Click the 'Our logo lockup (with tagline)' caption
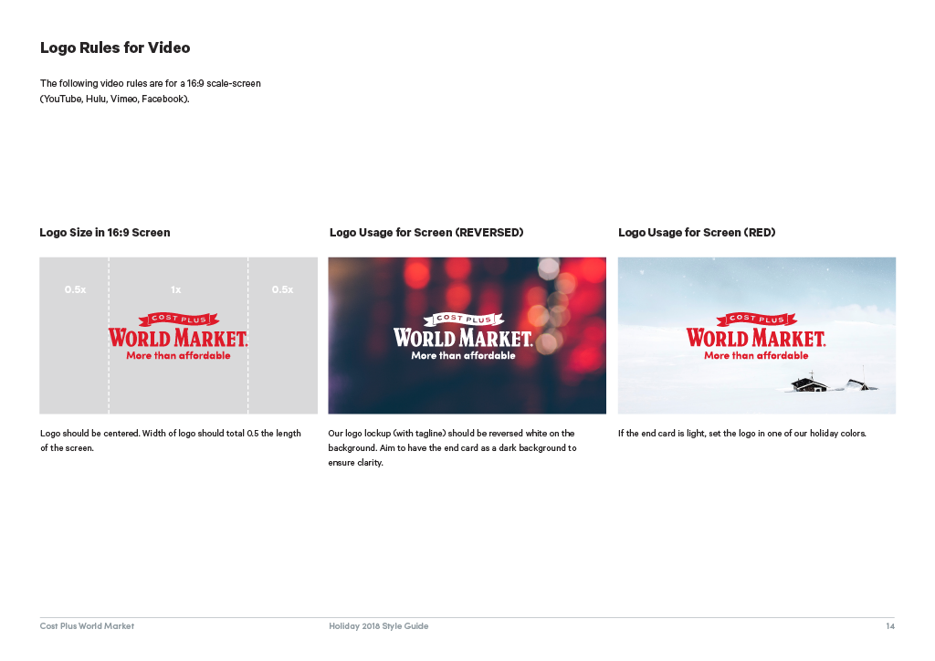 pos(452,447)
